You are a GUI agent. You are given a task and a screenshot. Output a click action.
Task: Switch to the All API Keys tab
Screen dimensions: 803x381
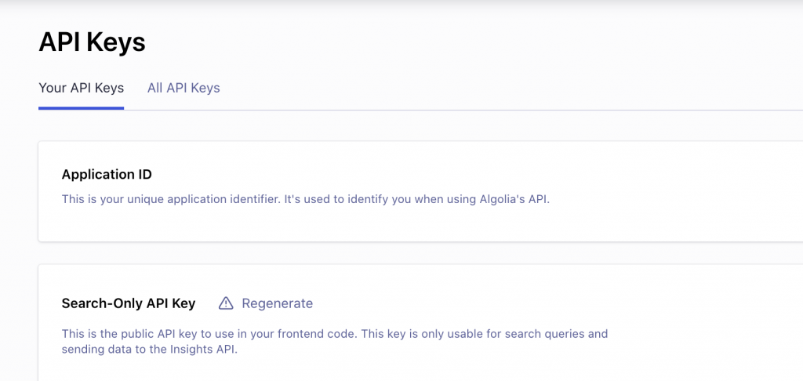[x=183, y=88]
